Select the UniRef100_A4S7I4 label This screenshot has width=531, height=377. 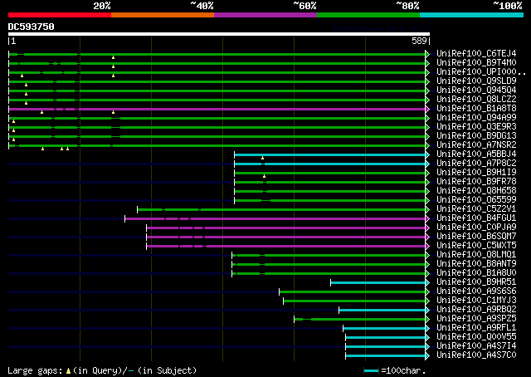476,346
